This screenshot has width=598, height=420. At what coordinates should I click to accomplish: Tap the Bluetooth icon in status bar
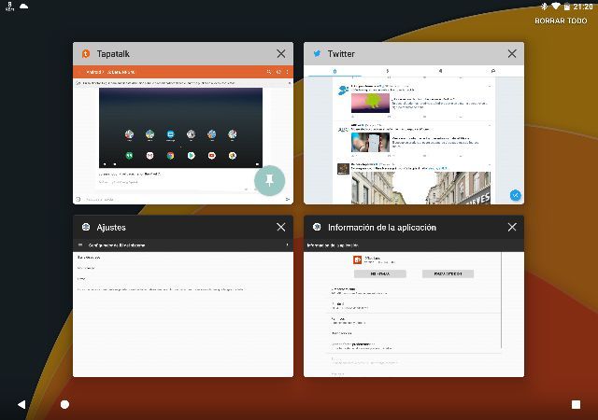[x=543, y=7]
